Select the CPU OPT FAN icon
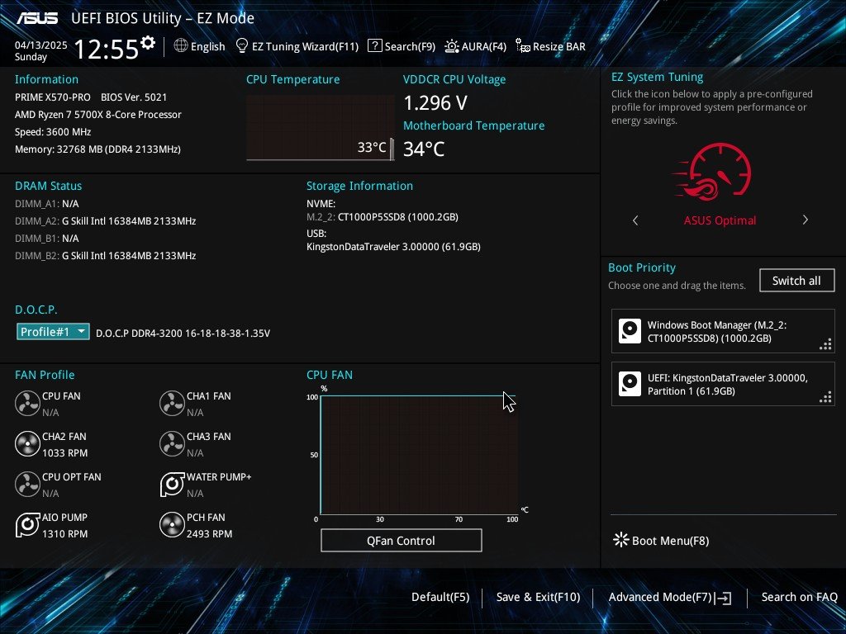This screenshot has height=634, width=846. tap(27, 484)
